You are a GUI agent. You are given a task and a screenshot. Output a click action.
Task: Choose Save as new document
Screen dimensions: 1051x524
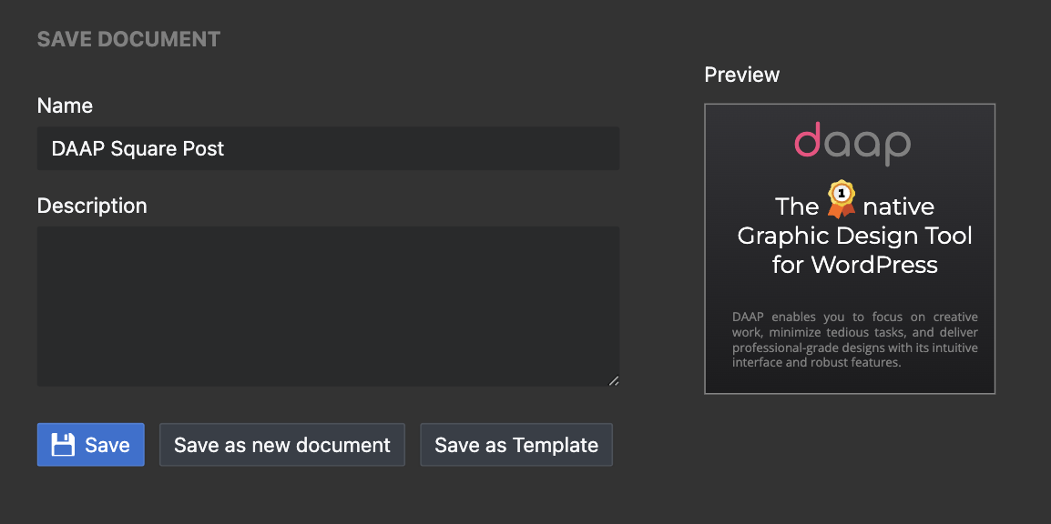click(282, 444)
